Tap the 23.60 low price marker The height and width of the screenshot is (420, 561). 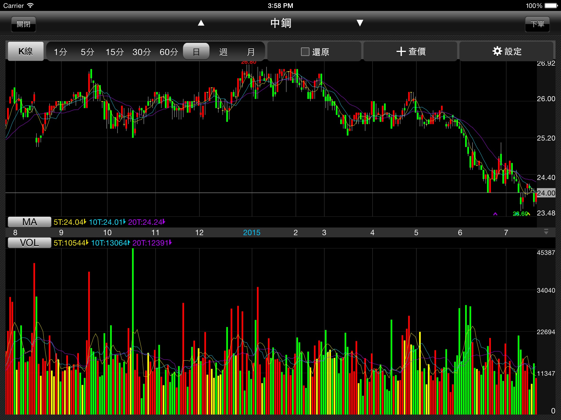pyautogui.click(x=520, y=214)
